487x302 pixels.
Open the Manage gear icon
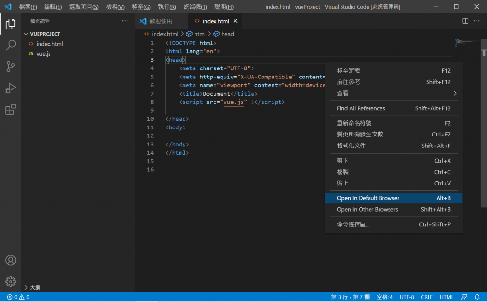pos(10,282)
